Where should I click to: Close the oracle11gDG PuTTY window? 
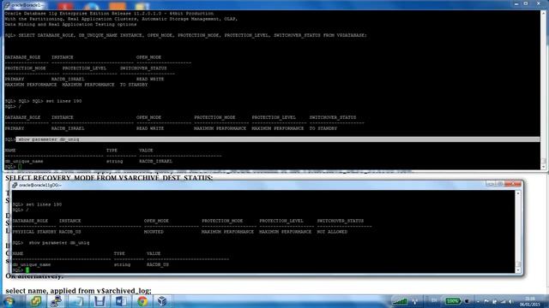(513, 184)
